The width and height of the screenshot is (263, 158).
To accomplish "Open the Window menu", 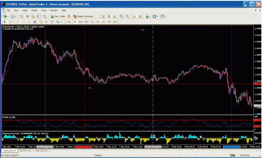I will (x=54, y=10).
